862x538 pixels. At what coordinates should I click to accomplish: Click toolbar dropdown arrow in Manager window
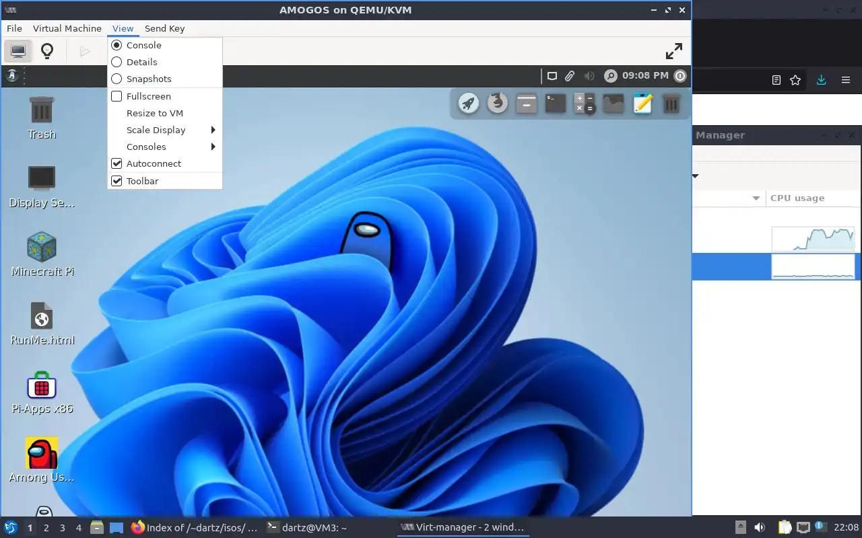coord(696,176)
